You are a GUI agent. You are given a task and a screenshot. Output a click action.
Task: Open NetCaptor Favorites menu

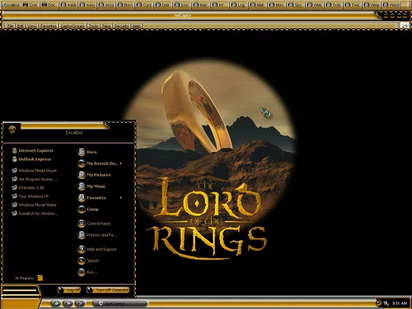48,26
